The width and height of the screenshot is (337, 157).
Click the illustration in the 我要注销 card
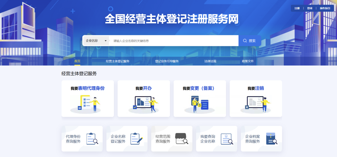(256, 104)
